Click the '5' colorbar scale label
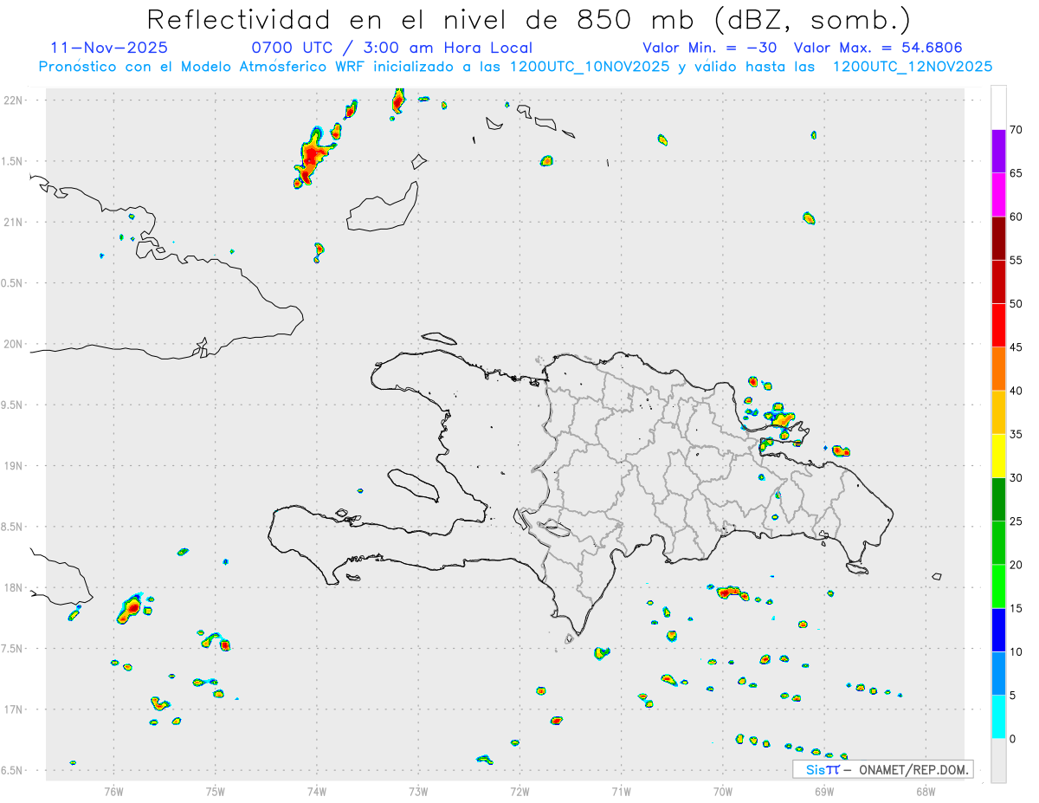The width and height of the screenshot is (1039, 803). (1012, 696)
